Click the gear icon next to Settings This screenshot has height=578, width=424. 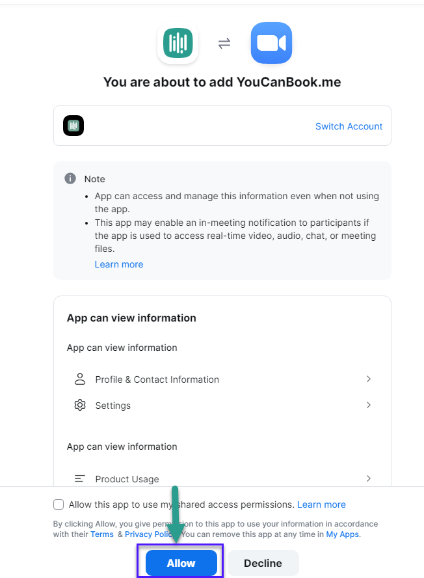79,405
